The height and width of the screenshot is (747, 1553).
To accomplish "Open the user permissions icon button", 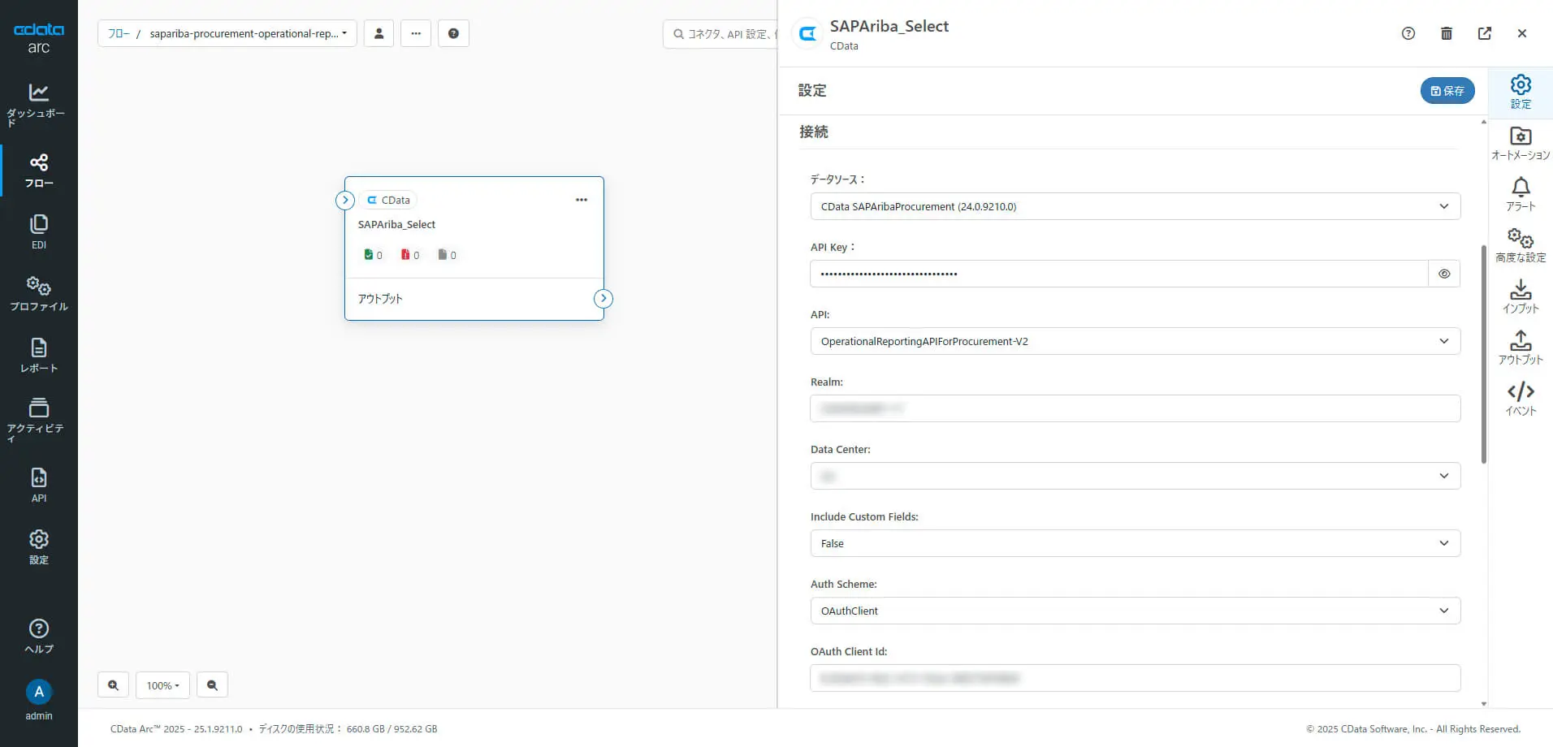I will [x=379, y=33].
